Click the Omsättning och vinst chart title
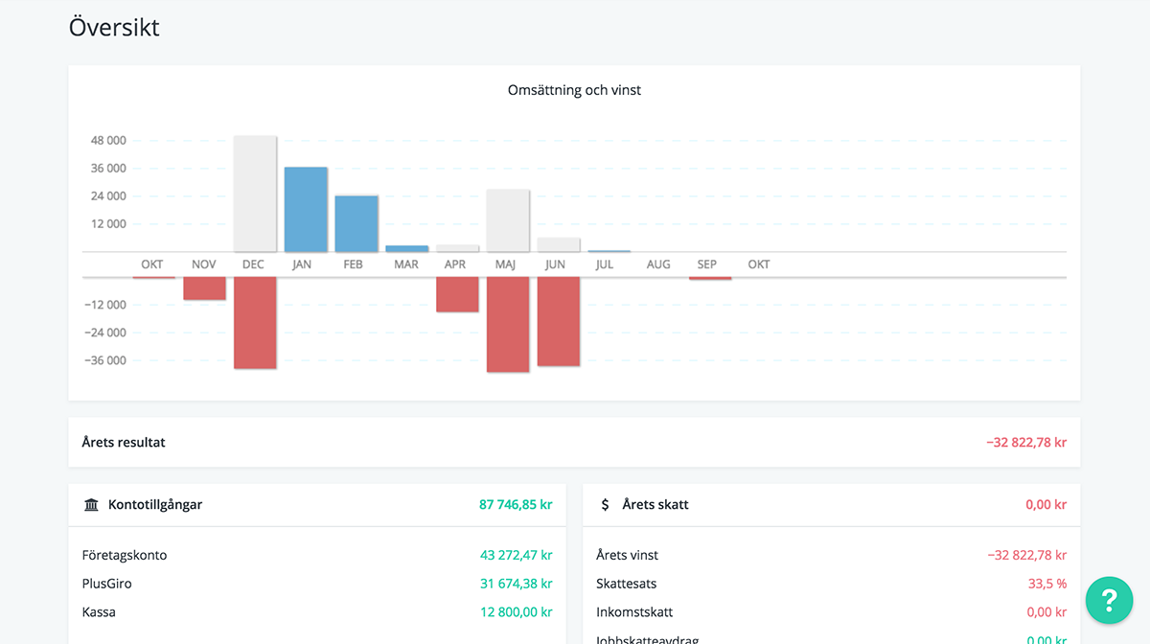Screen dimensions: 1150x644 click(574, 90)
